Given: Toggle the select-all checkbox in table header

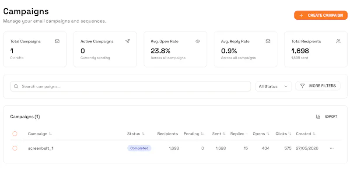Looking at the screenshot, I should (x=15, y=134).
